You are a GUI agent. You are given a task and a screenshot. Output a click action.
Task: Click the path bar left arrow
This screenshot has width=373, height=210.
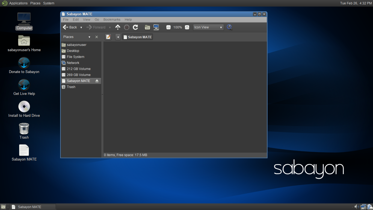pos(118,37)
